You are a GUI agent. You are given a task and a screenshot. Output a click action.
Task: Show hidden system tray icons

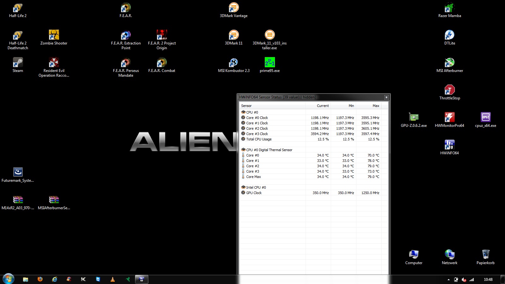click(x=449, y=280)
